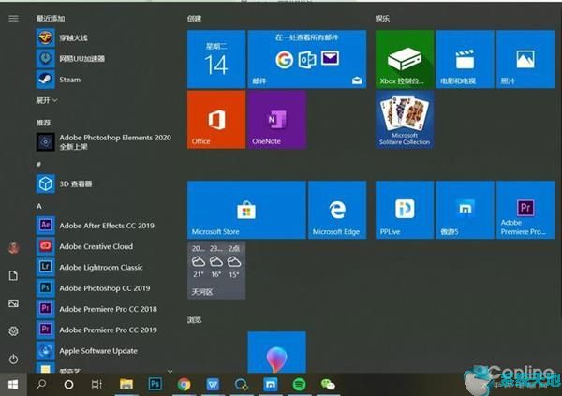The height and width of the screenshot is (396, 562).
Task: Open the Microsoft Store tile
Action: click(246, 210)
